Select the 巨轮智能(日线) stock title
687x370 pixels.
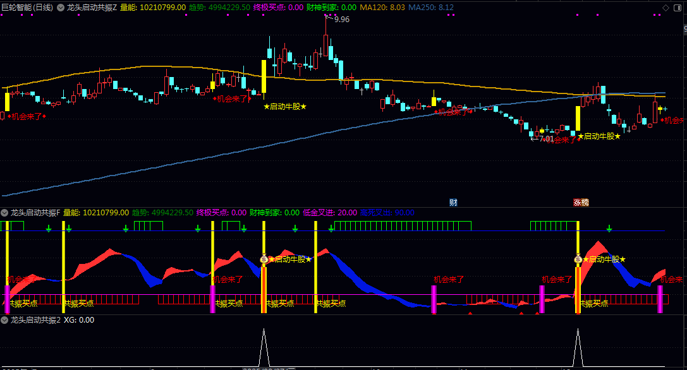pyautogui.click(x=27, y=8)
